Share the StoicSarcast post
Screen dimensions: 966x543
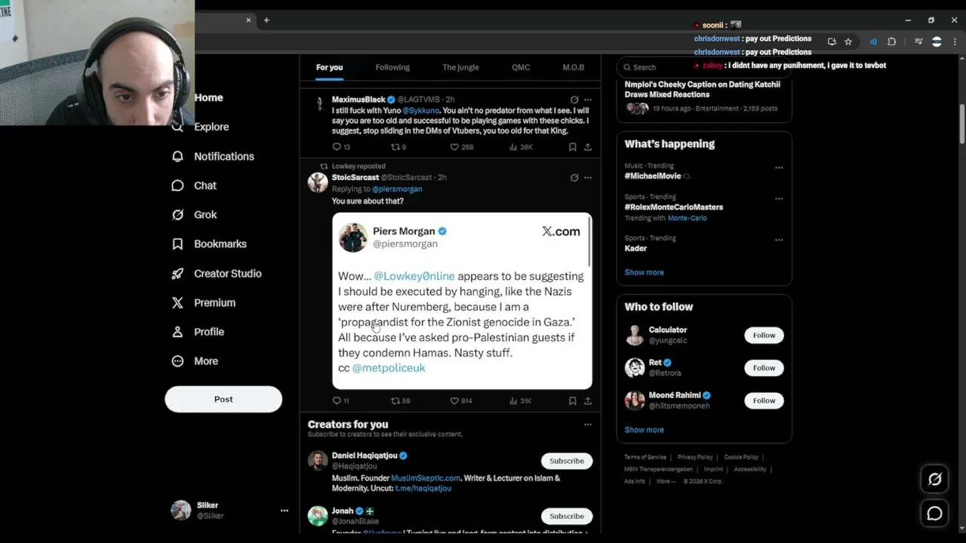click(x=588, y=400)
